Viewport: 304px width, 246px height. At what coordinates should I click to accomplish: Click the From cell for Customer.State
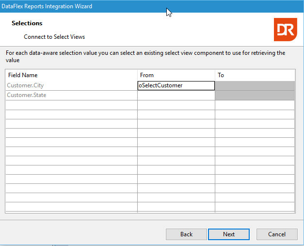(176, 95)
